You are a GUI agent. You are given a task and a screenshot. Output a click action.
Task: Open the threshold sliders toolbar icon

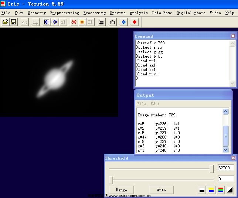[36, 22]
